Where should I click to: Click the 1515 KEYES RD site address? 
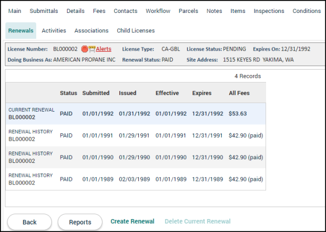(x=259, y=60)
